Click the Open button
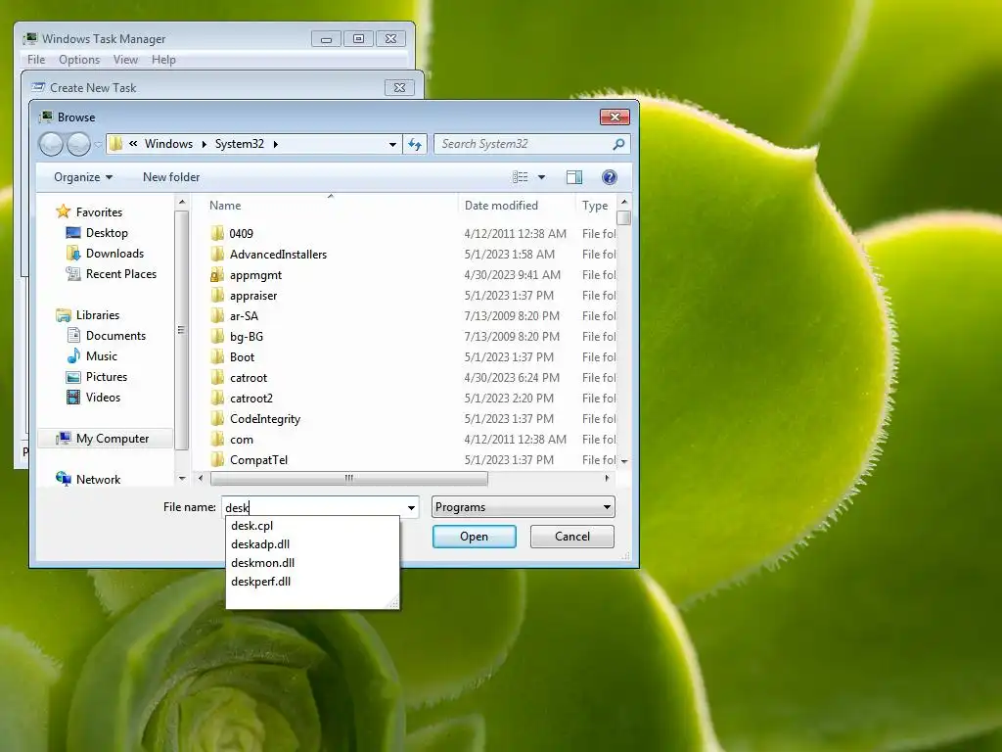The image size is (1002, 752). 475,537
